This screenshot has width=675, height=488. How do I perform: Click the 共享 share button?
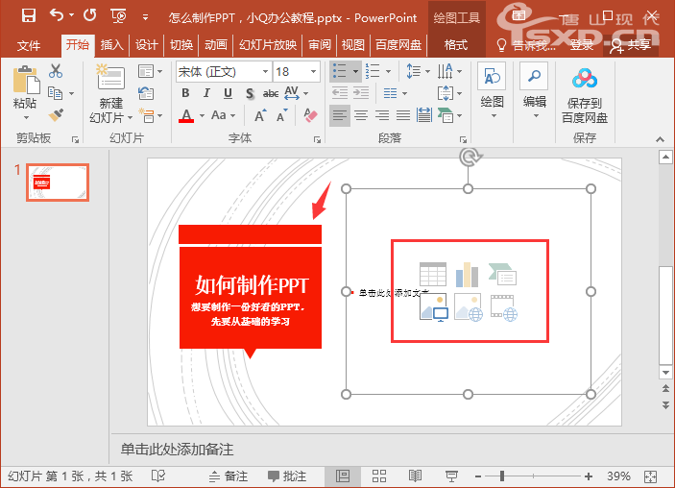point(631,45)
